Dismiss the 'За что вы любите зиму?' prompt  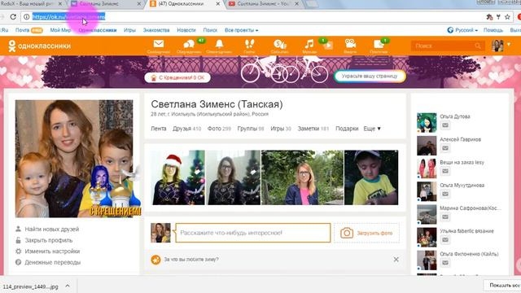(x=396, y=260)
